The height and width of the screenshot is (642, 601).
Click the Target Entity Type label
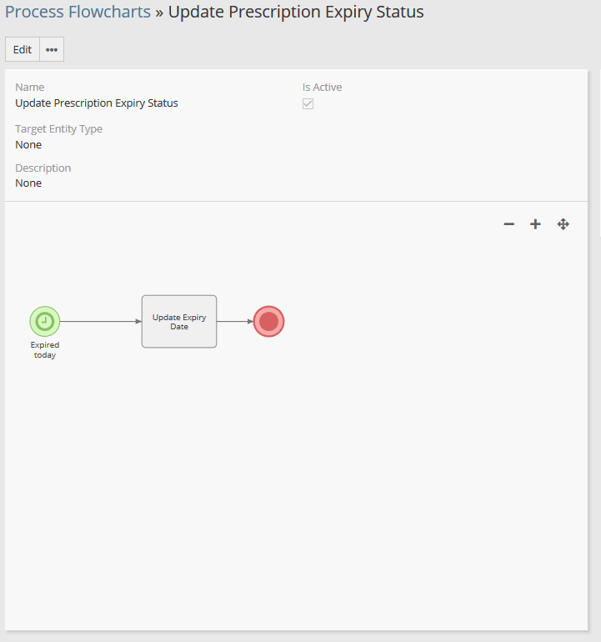[58, 129]
